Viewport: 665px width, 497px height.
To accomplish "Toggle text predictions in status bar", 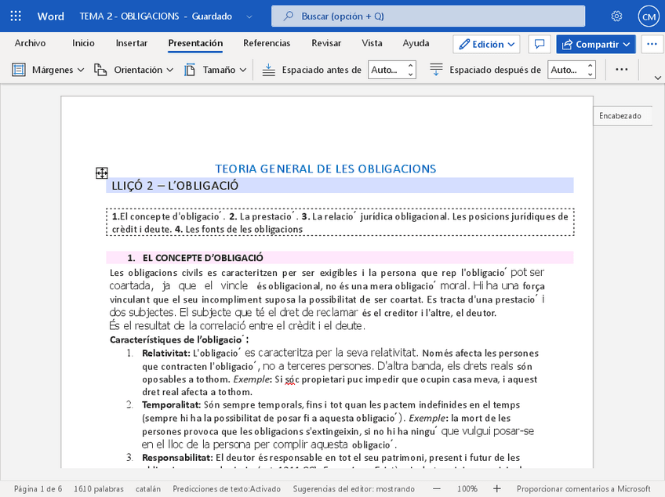I will pyautogui.click(x=227, y=488).
